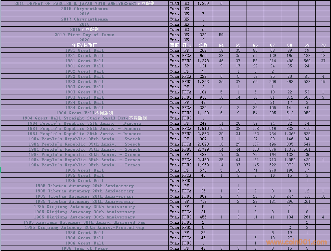Image resolution: width=331 pixels, height=251 pixels.
Task: Click the 符号 column header
Action: tap(186, 45)
